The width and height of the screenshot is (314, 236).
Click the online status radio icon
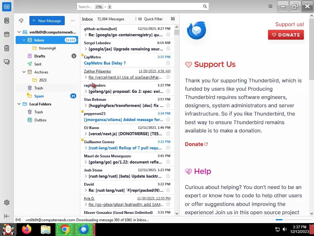click(x=18, y=220)
